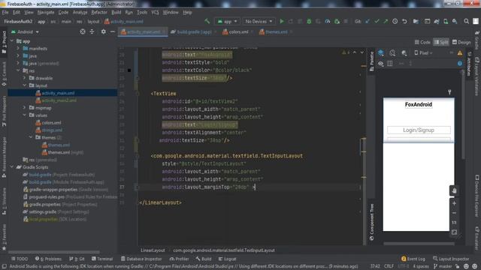The width and height of the screenshot is (481, 270).
Task: Click the Git push arrow icon
Action: (386, 22)
